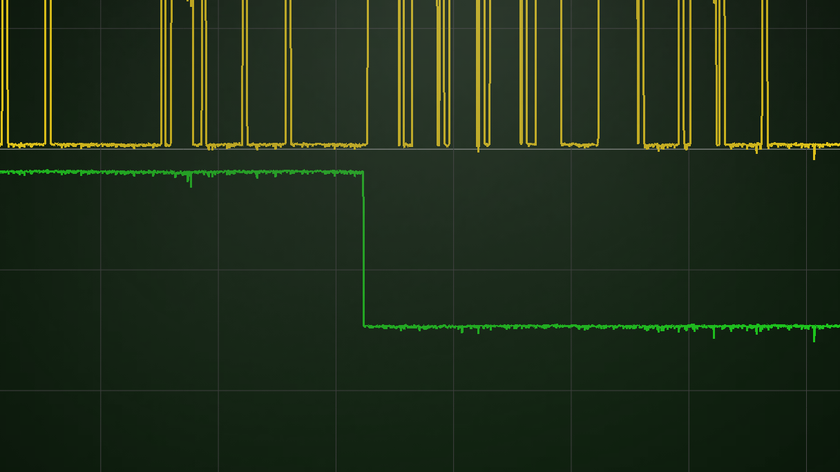840x472 pixels.
Task: Click the green spike at far right end
Action: click(x=814, y=337)
